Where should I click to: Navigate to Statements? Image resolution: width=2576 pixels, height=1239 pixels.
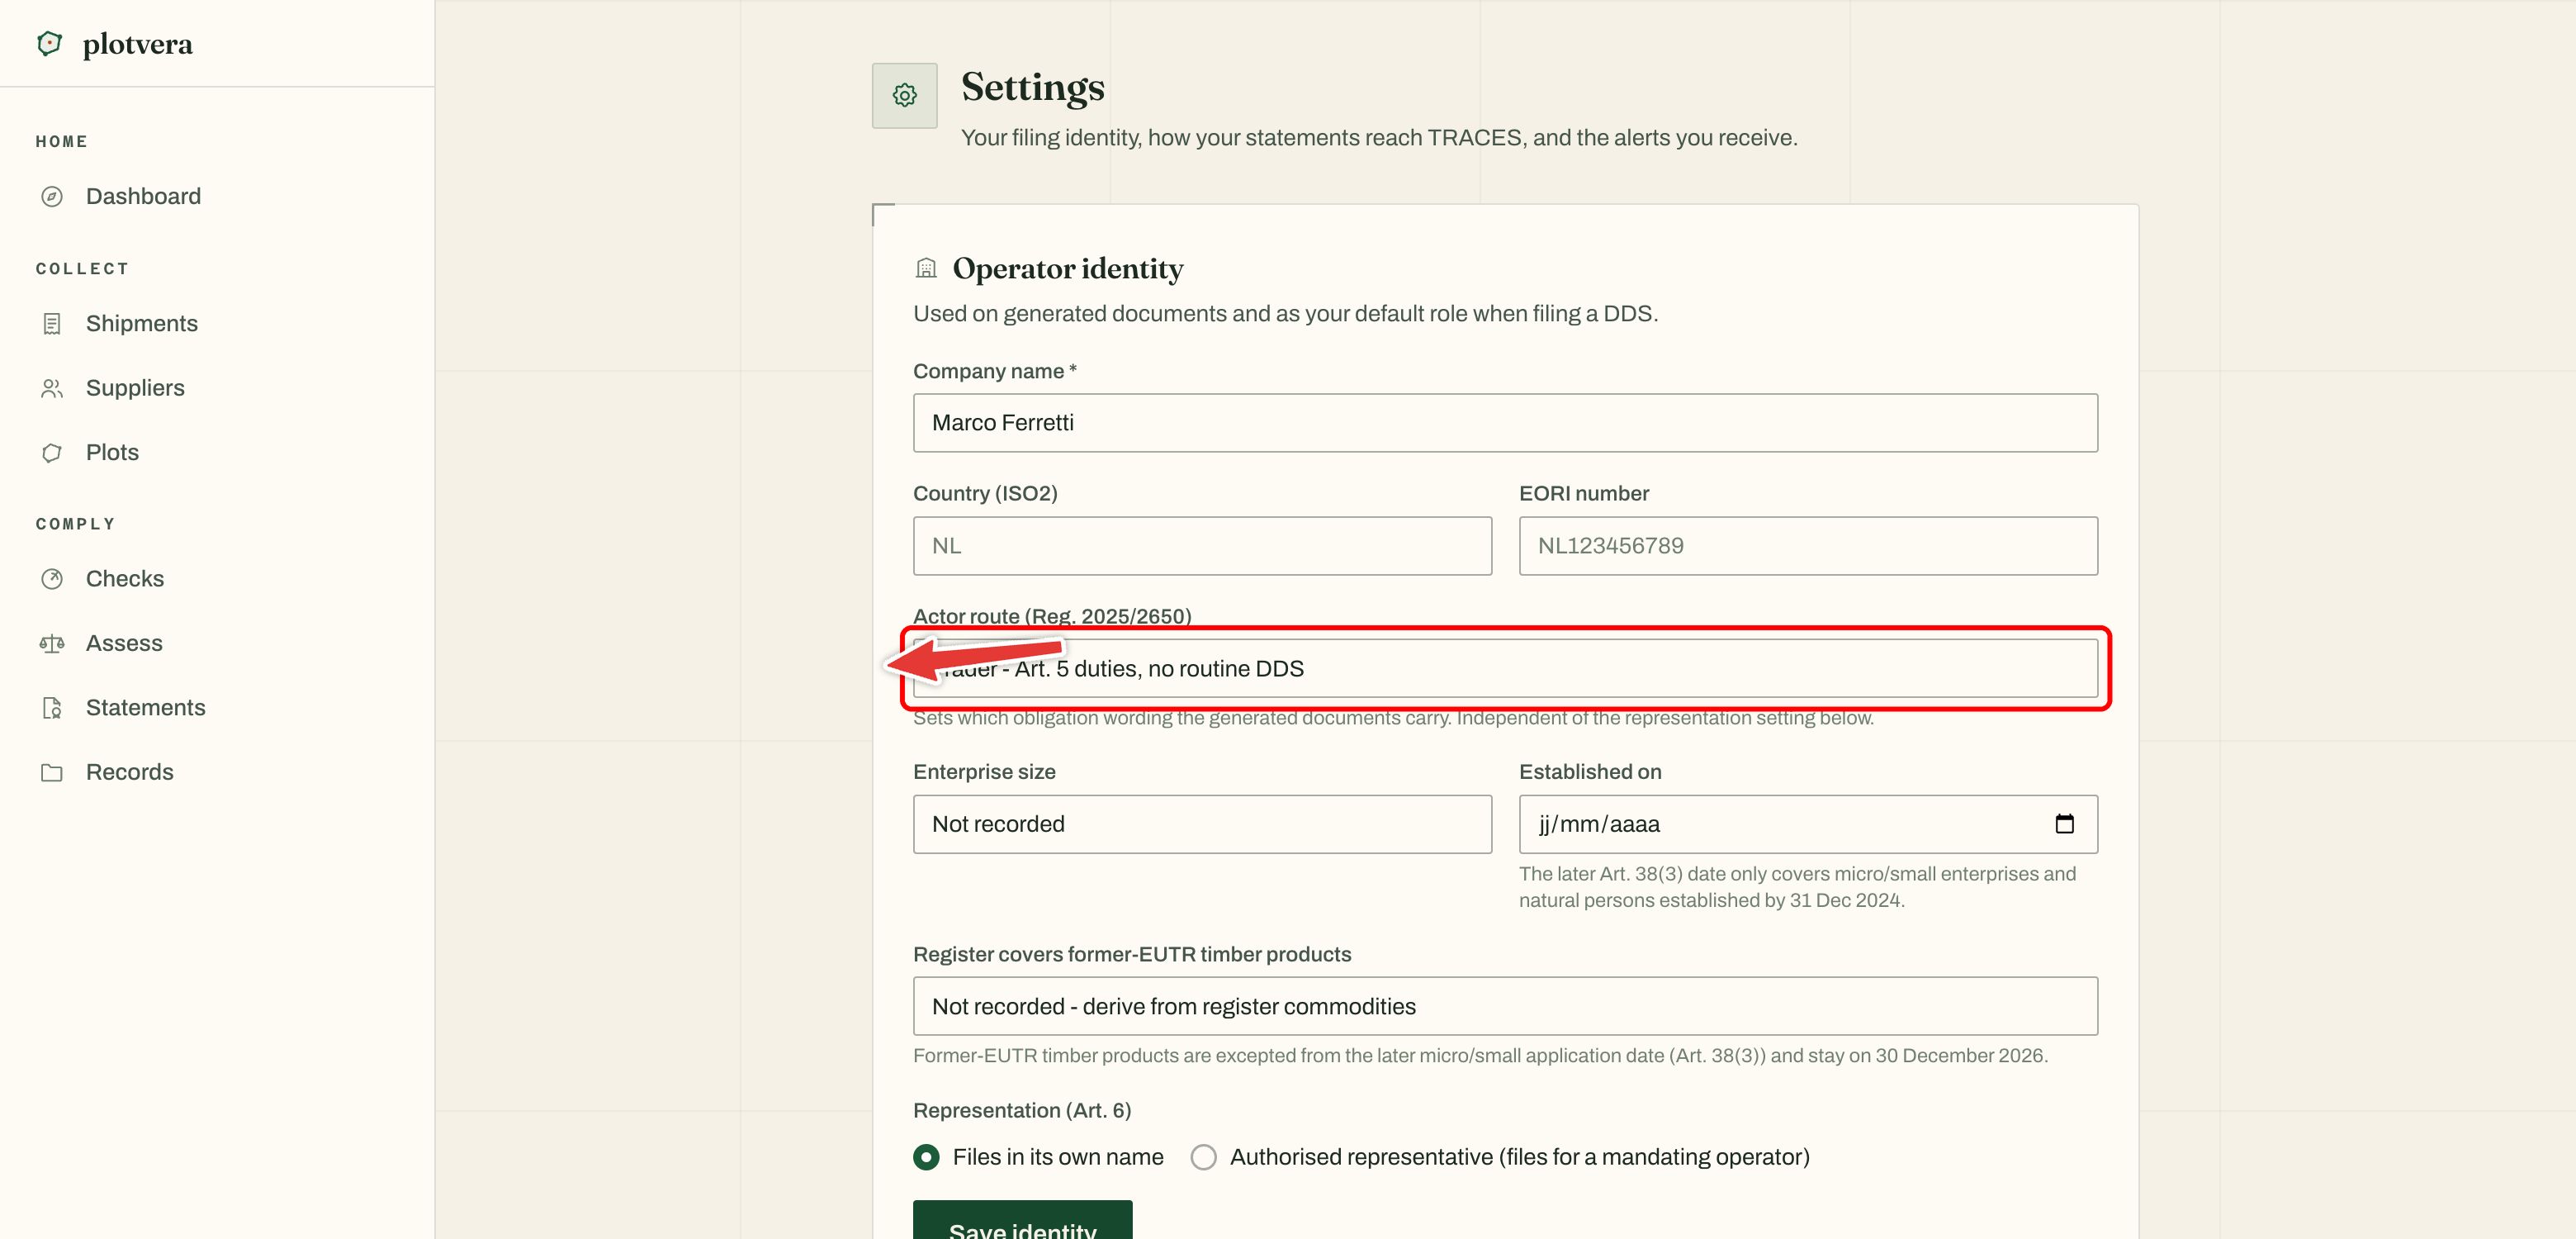(146, 708)
